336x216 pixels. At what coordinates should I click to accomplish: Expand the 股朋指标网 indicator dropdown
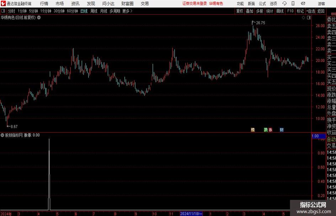click(2, 135)
